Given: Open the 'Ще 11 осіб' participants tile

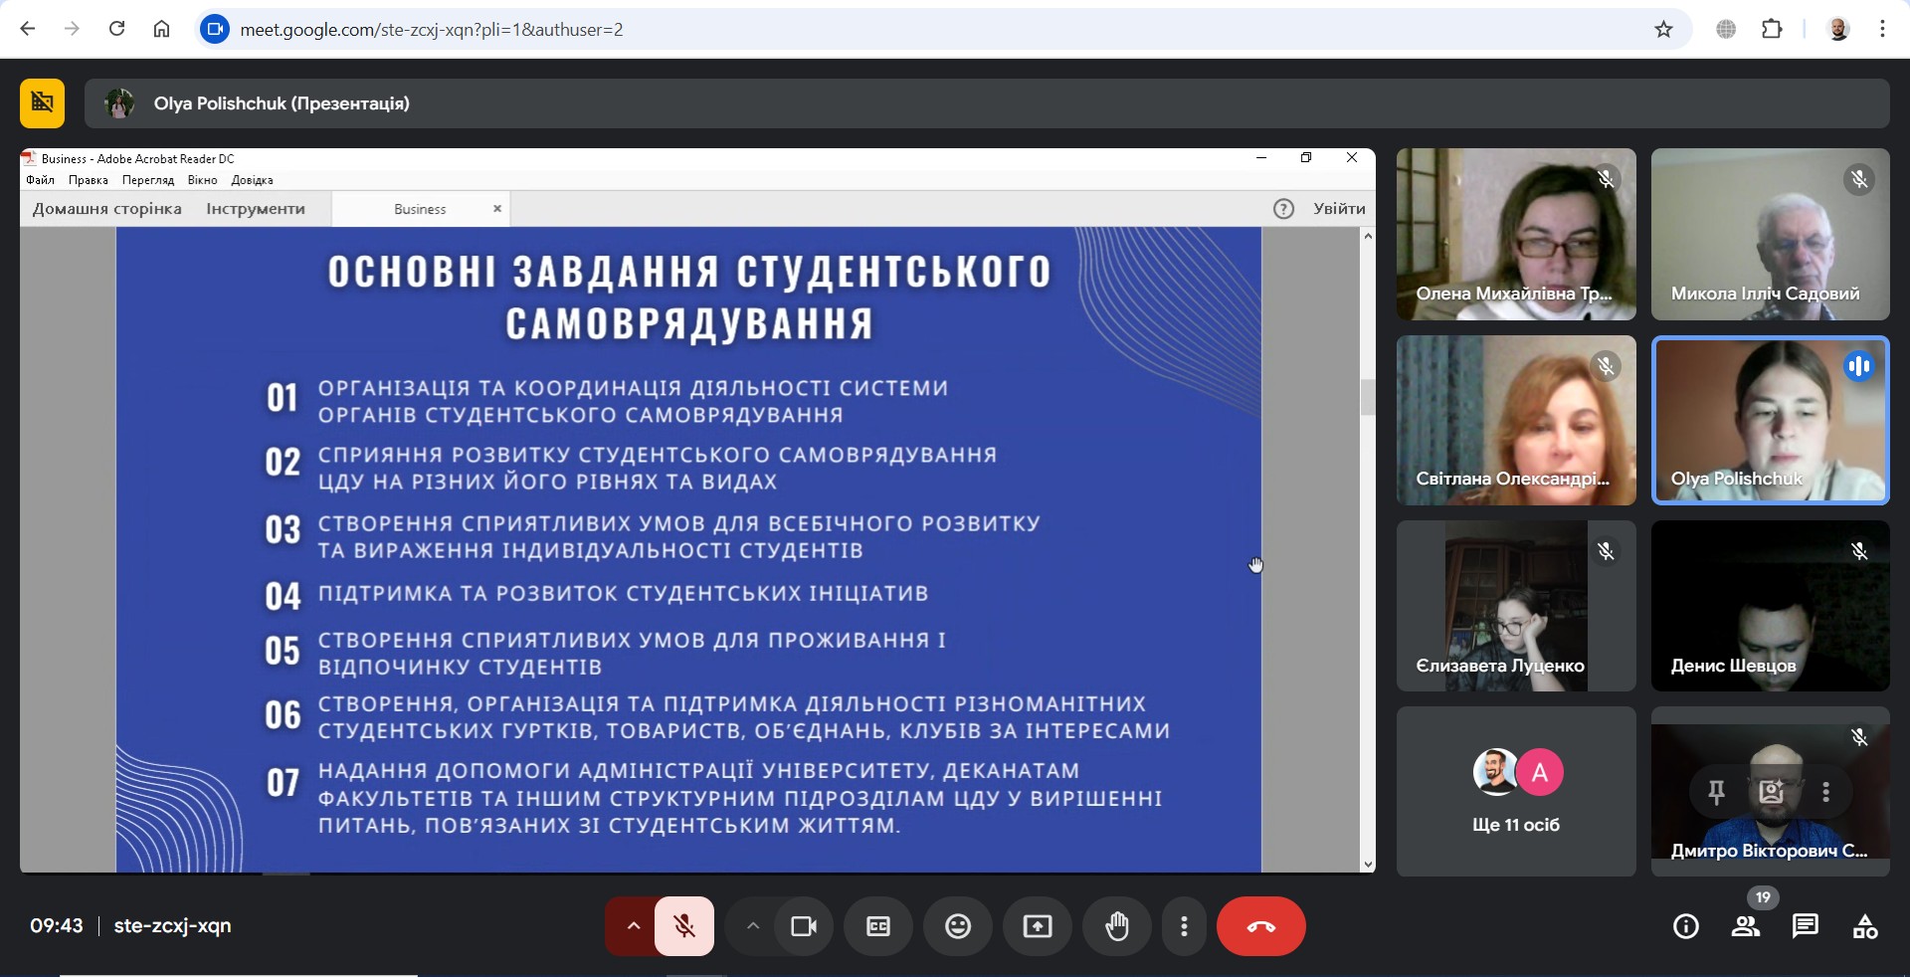Looking at the screenshot, I should coord(1515,792).
